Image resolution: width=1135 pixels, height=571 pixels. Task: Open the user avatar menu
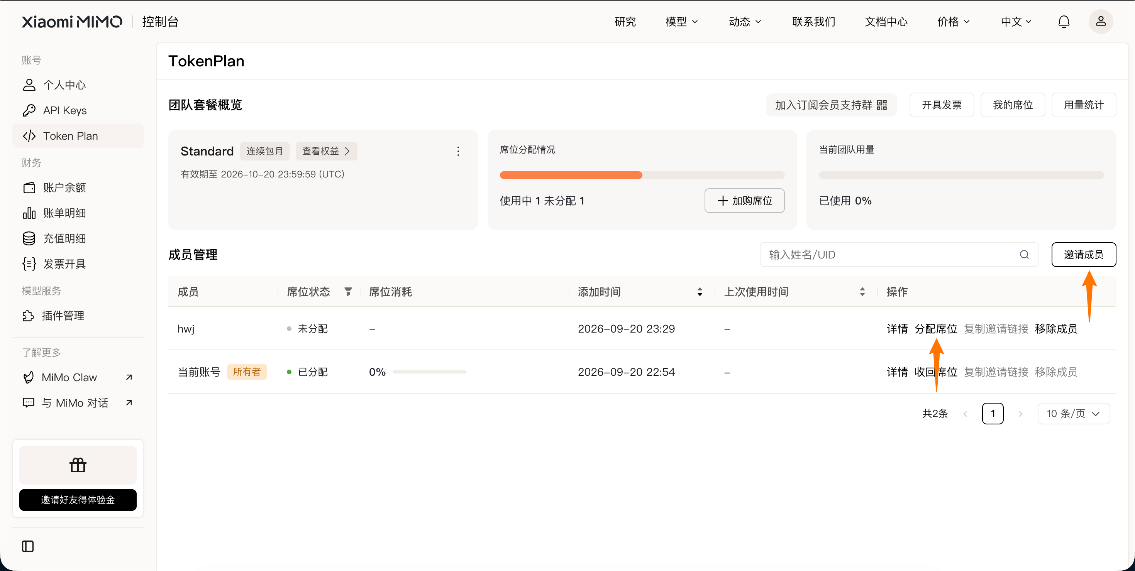pyautogui.click(x=1101, y=22)
